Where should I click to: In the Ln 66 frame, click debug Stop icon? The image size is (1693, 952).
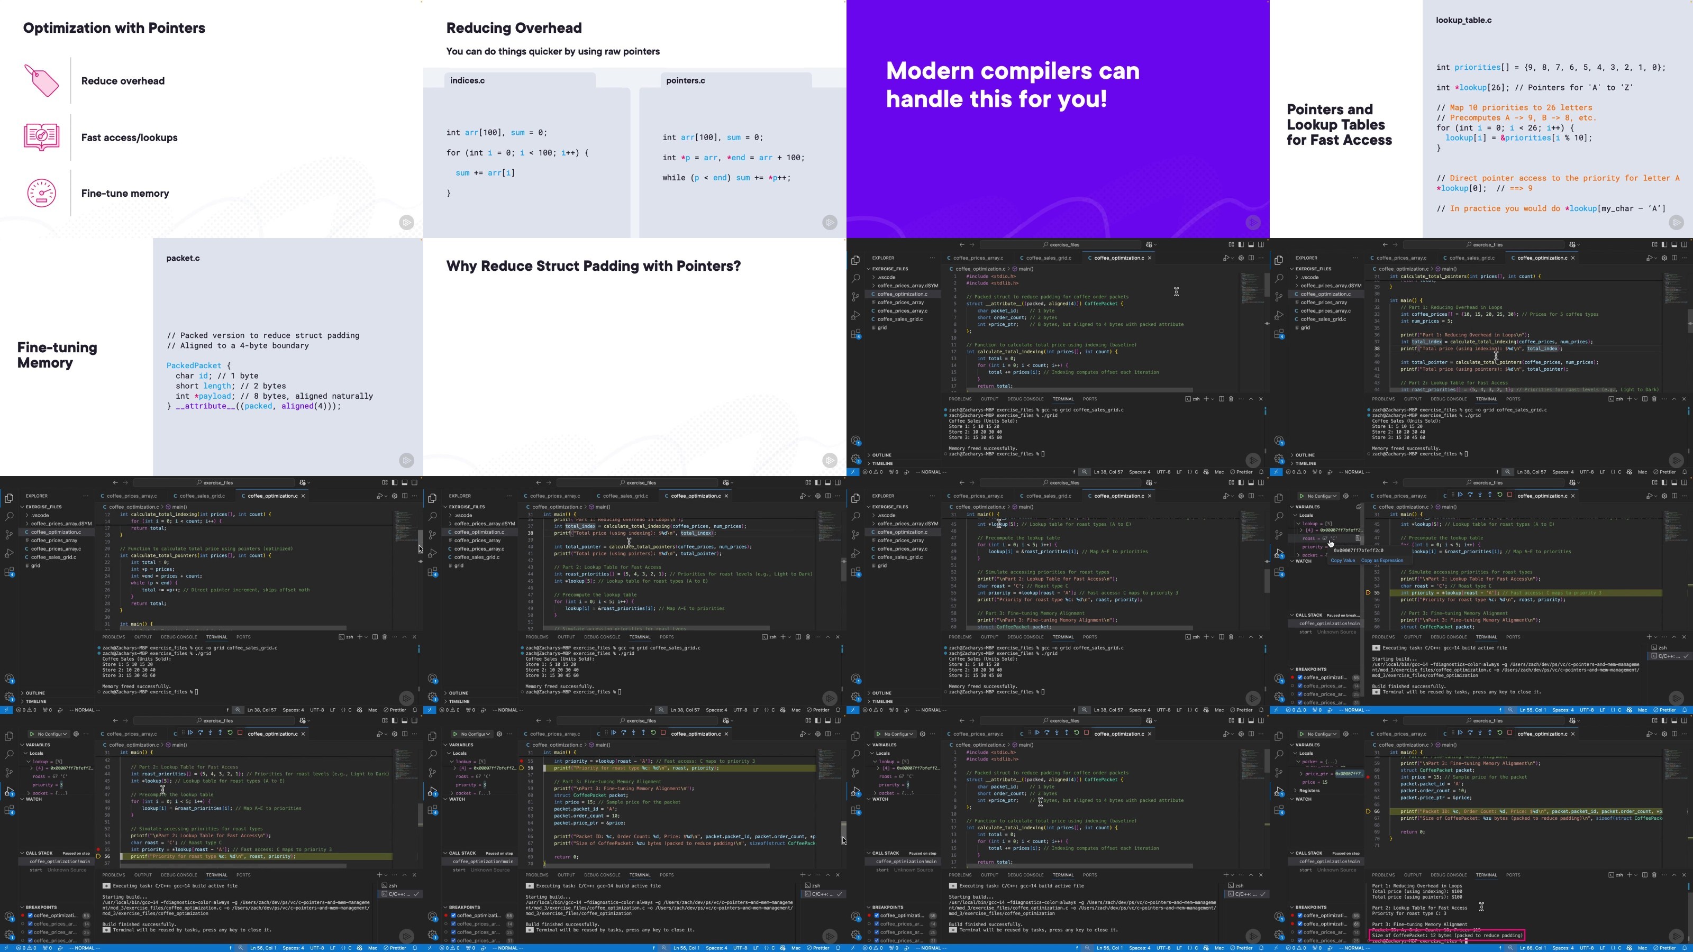[x=1509, y=733]
